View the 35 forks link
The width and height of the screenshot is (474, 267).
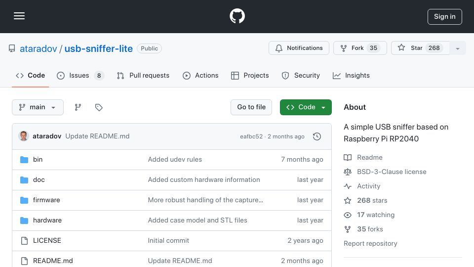tap(363, 229)
